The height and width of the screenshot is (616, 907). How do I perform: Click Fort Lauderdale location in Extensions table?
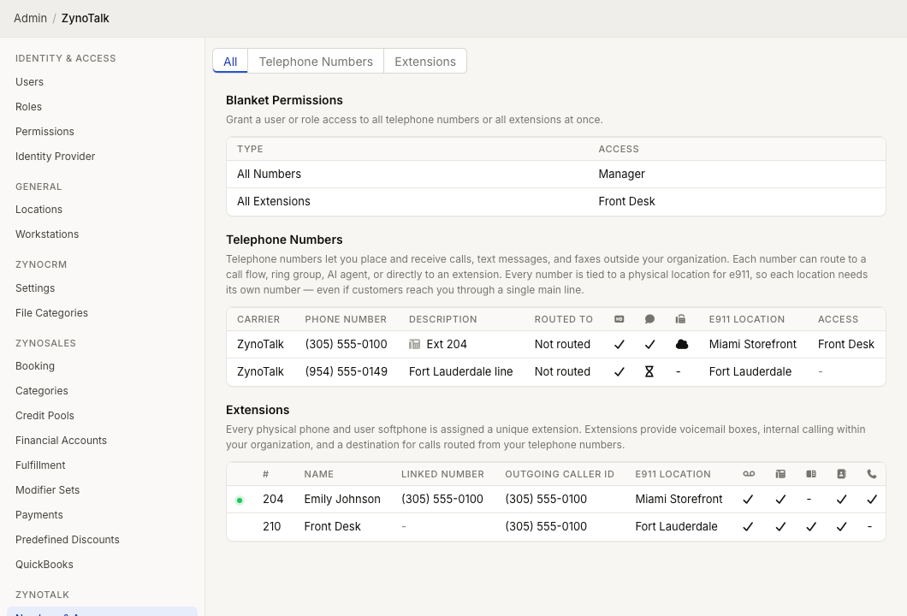coord(676,527)
